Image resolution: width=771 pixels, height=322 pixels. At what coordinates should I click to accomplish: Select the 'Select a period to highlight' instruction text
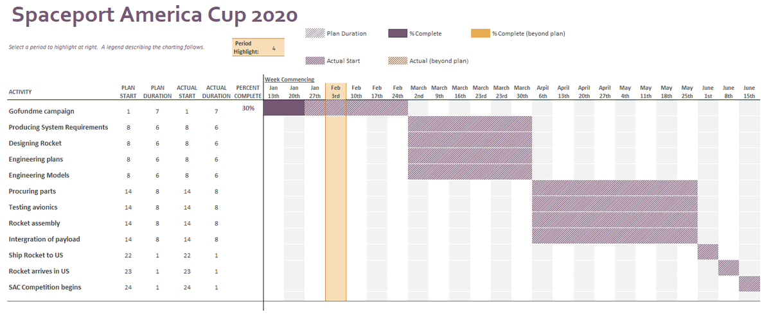(107, 47)
